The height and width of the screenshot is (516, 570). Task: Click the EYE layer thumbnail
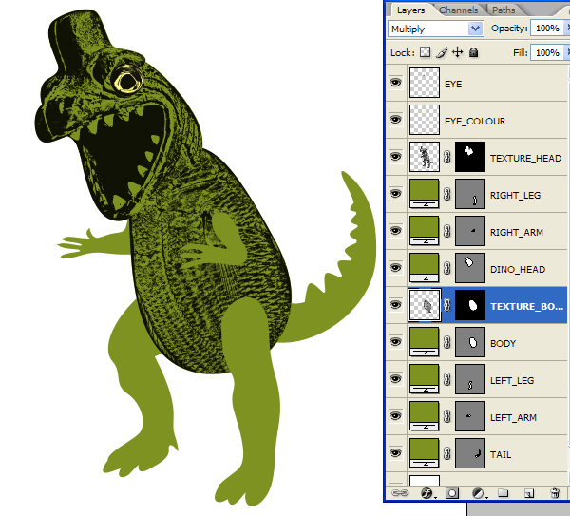pos(425,83)
